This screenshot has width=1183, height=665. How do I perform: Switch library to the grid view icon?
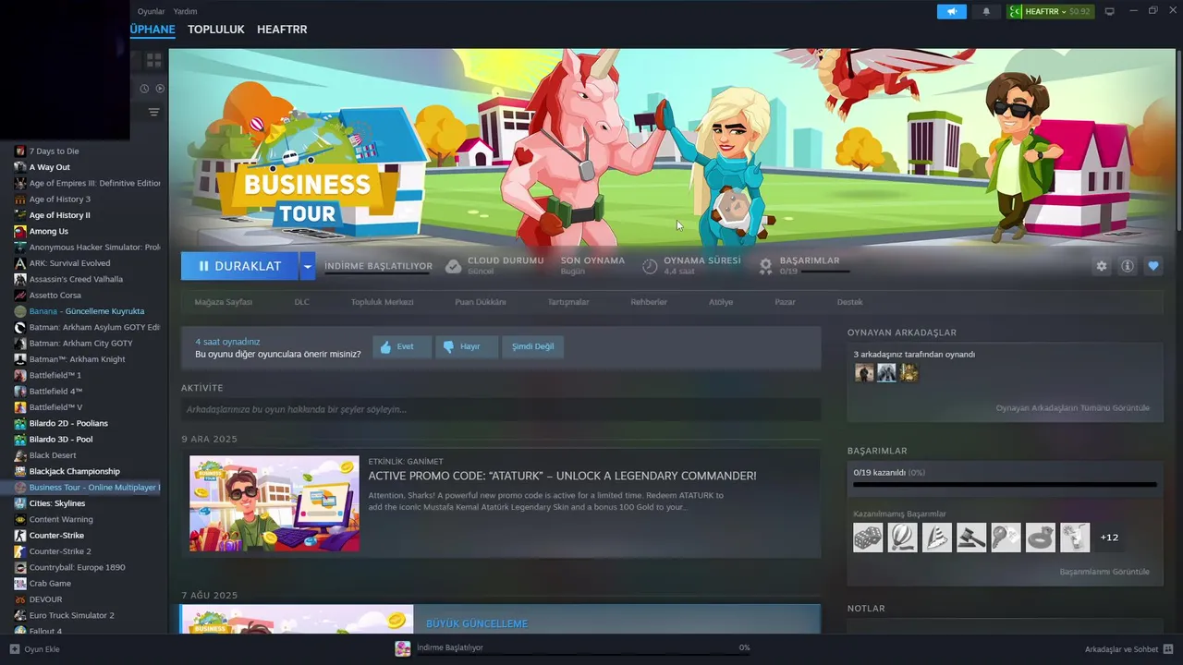(x=153, y=60)
